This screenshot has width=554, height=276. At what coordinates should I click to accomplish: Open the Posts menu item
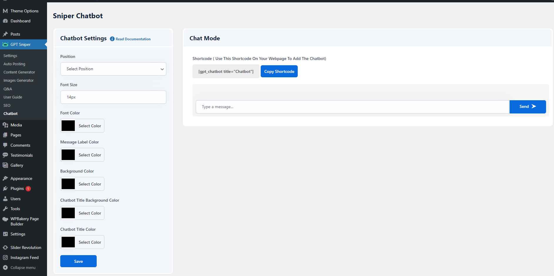[15, 34]
